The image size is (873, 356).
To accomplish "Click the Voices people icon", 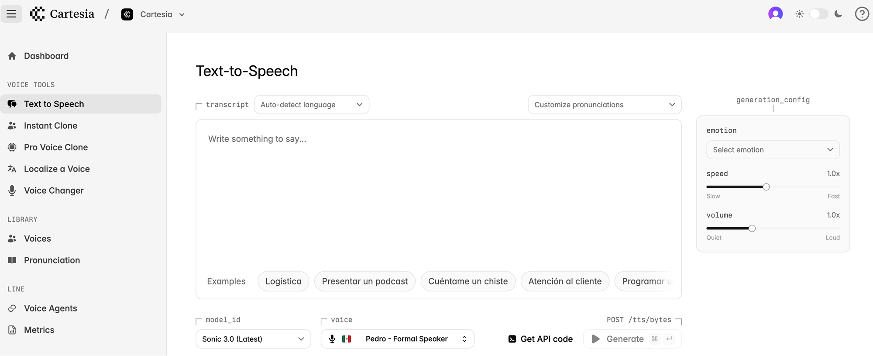I will (x=12, y=239).
